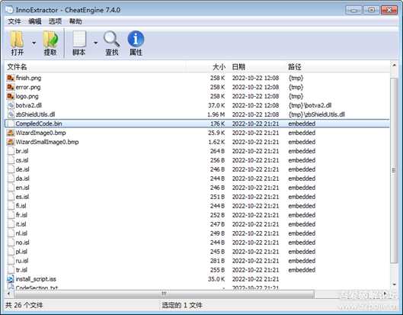Click the Script (脚本) document icon
403x315 pixels.
(79, 39)
